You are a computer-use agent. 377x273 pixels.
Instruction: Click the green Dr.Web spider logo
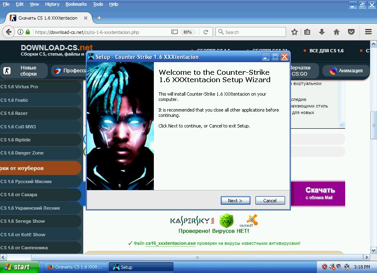click(226, 221)
